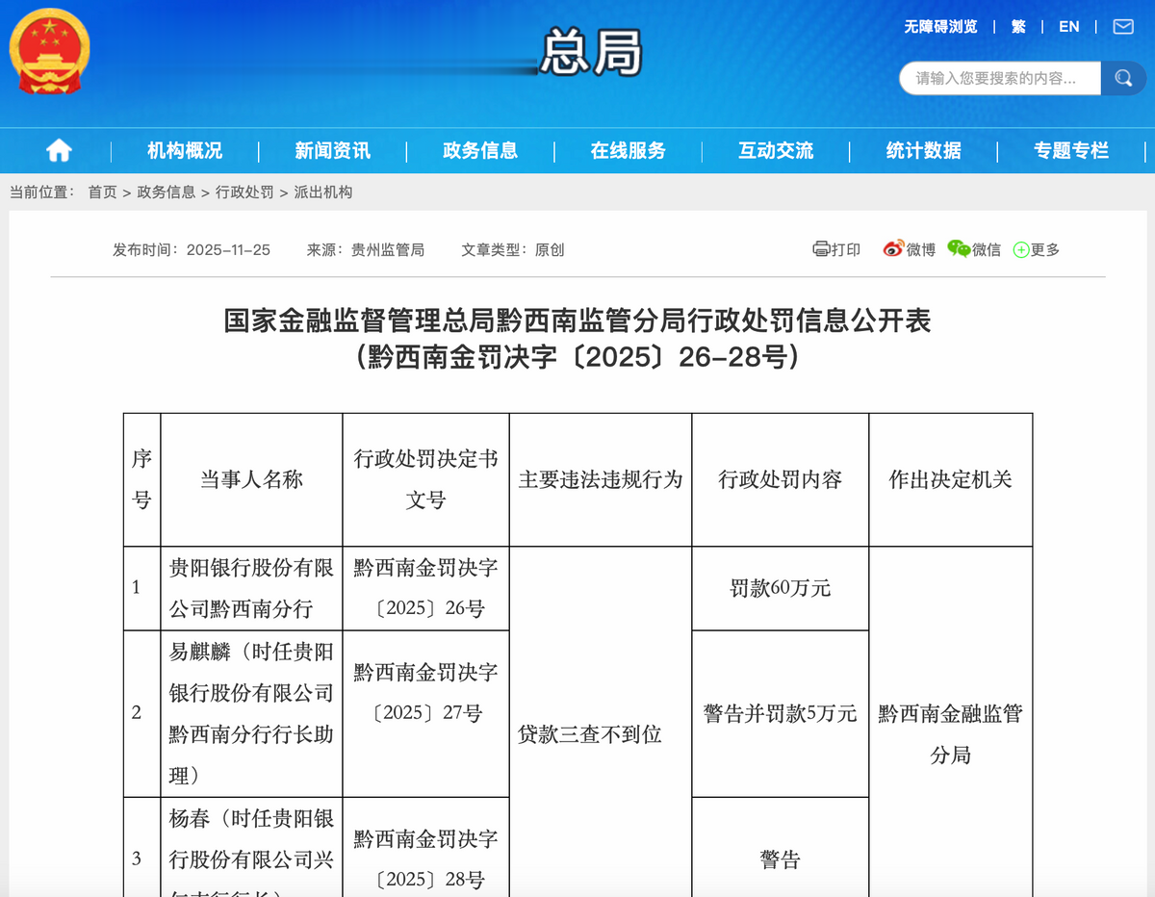Open the 专题专栏 menu
The width and height of the screenshot is (1155, 897).
click(x=1071, y=150)
